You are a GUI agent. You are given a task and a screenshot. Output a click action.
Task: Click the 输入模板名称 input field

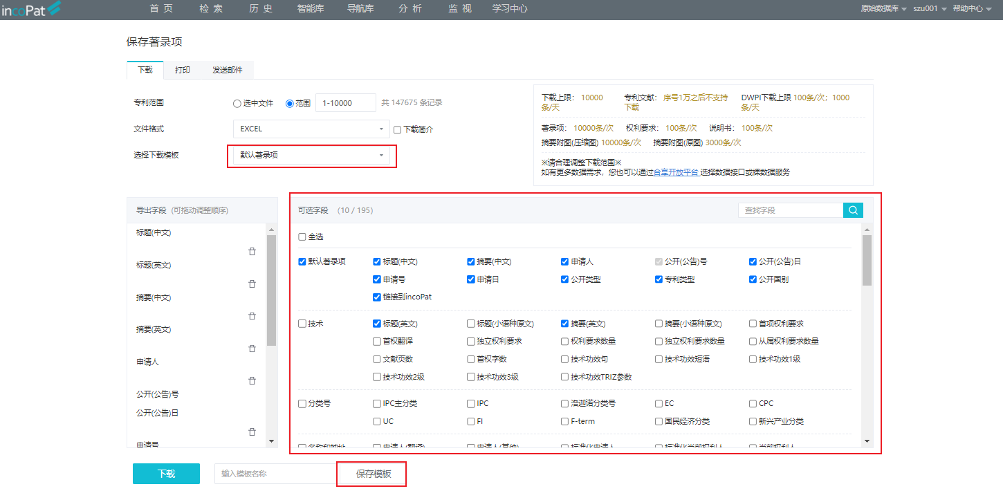tap(277, 474)
